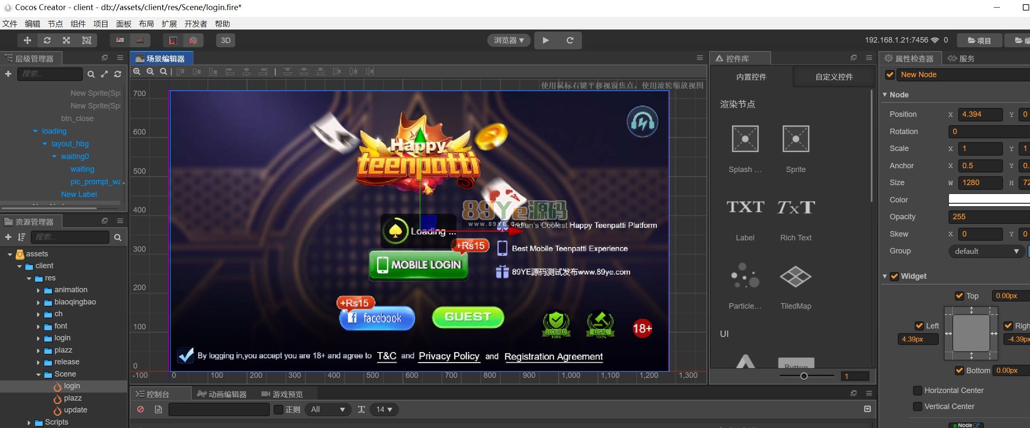Add node with hierarchy plus button
The height and width of the screenshot is (428, 1030).
click(x=8, y=74)
